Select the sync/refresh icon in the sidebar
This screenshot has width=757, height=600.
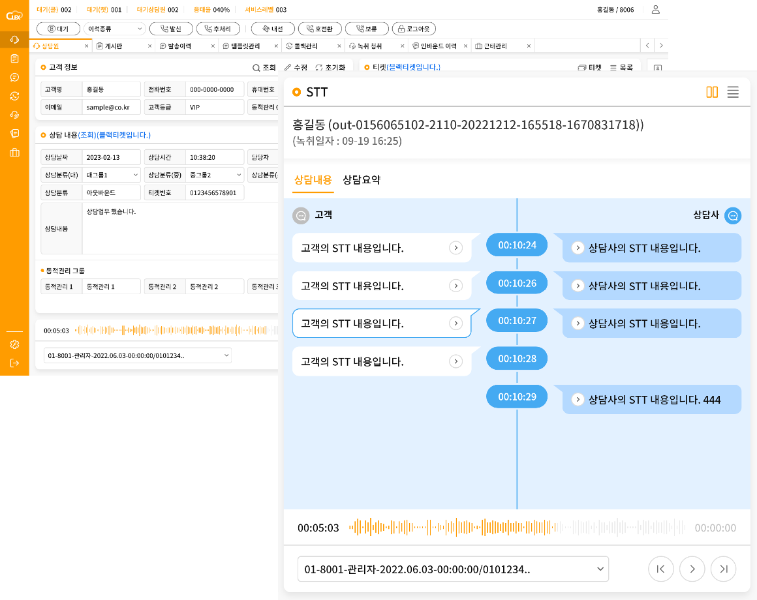coord(14,97)
